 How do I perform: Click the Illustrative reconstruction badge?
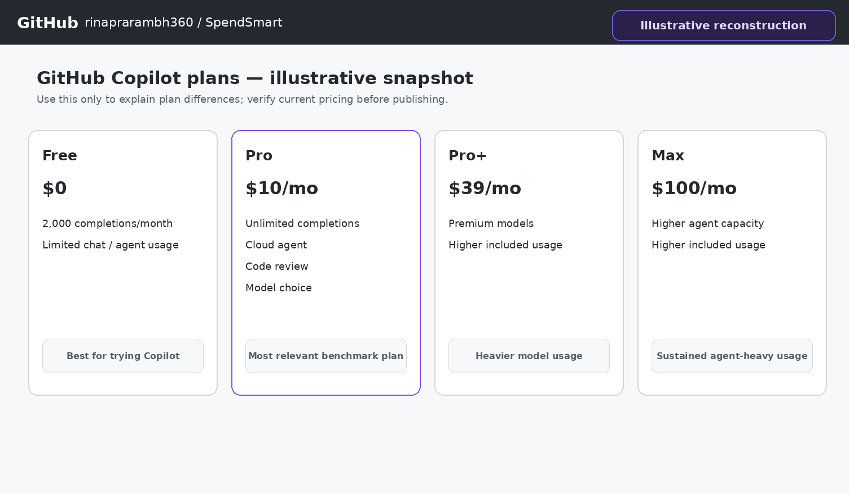724,25
